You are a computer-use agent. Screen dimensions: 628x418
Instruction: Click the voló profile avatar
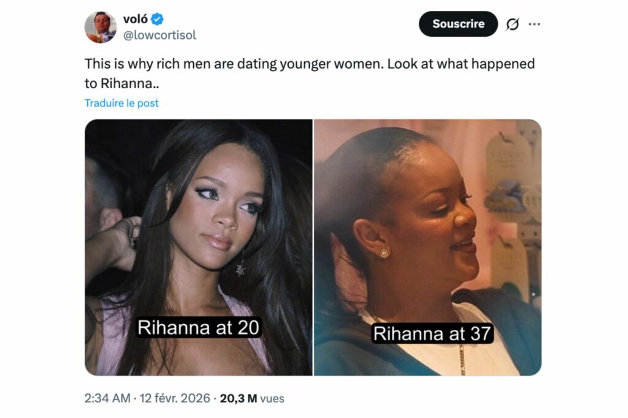coord(101,27)
